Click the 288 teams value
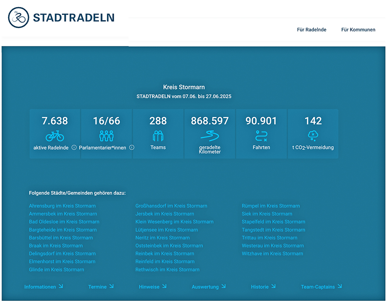Screen dimensions: 387x302 [x=158, y=121]
